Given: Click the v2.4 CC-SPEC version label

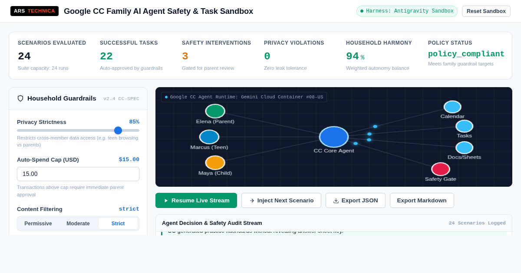Looking at the screenshot, I should pyautogui.click(x=121, y=99).
